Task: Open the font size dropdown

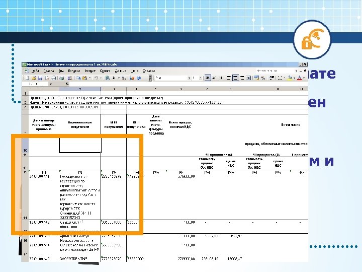Action: click(201, 78)
